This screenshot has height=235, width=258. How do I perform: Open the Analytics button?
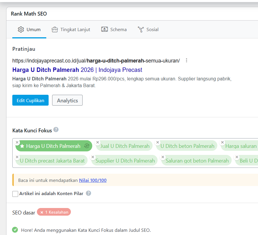(67, 100)
